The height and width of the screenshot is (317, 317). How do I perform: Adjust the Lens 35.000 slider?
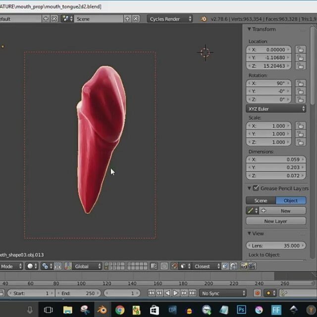point(276,246)
